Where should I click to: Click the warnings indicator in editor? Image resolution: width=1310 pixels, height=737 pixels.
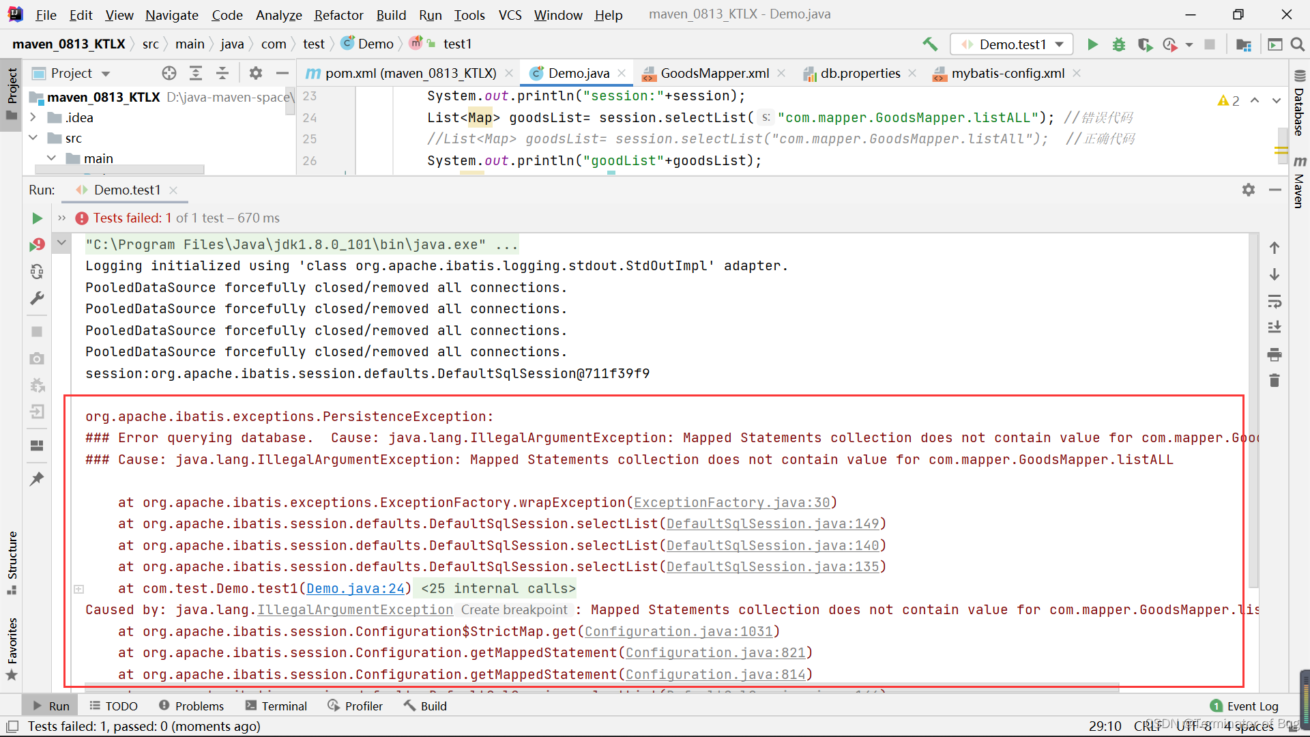coord(1229,100)
